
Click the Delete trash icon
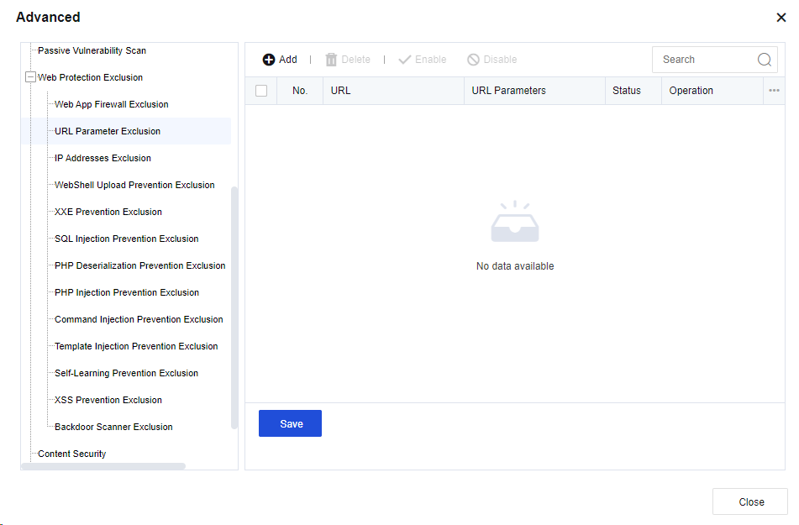(x=331, y=60)
